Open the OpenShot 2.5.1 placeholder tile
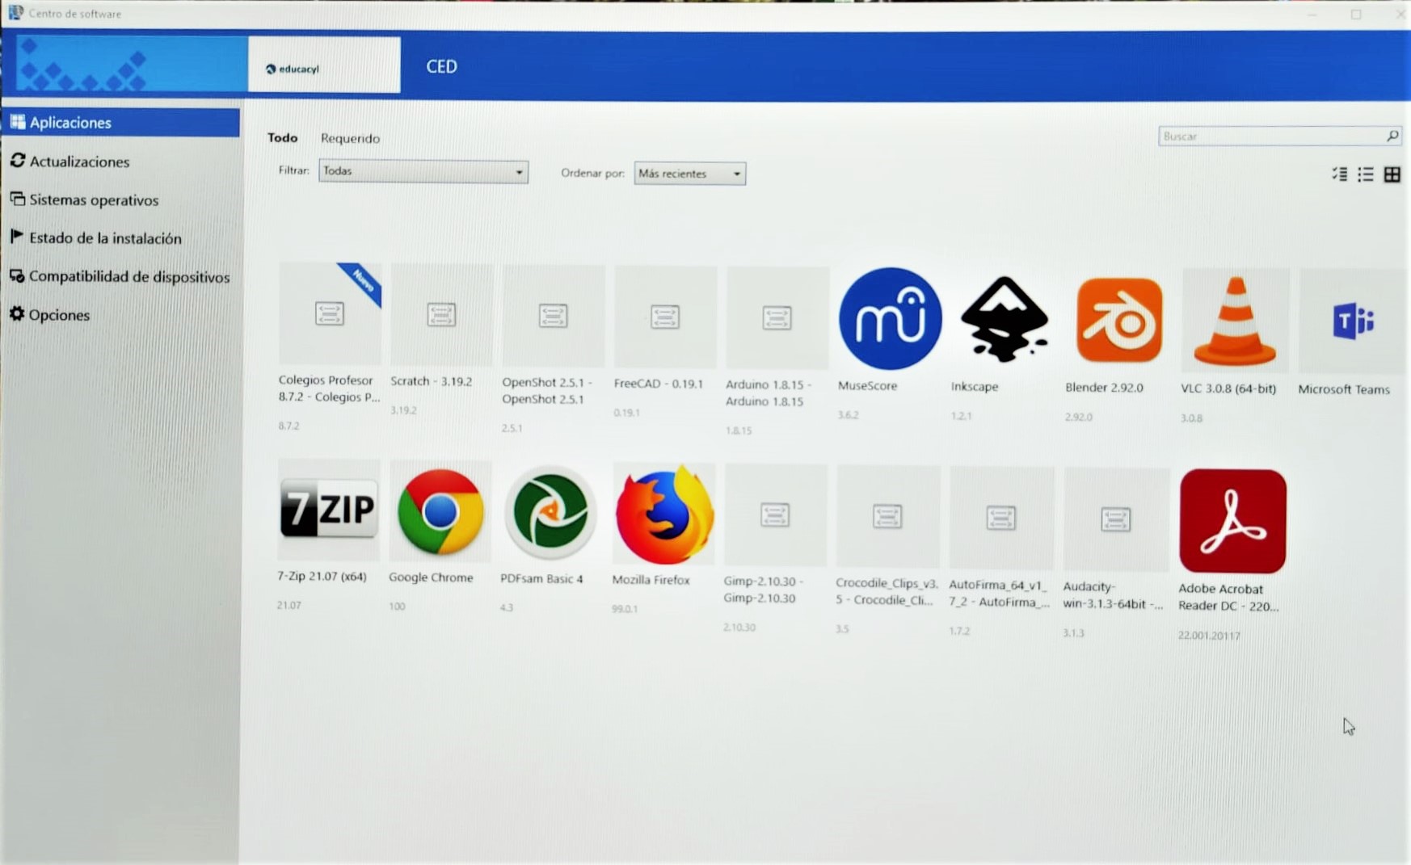1411x865 pixels. tap(553, 316)
